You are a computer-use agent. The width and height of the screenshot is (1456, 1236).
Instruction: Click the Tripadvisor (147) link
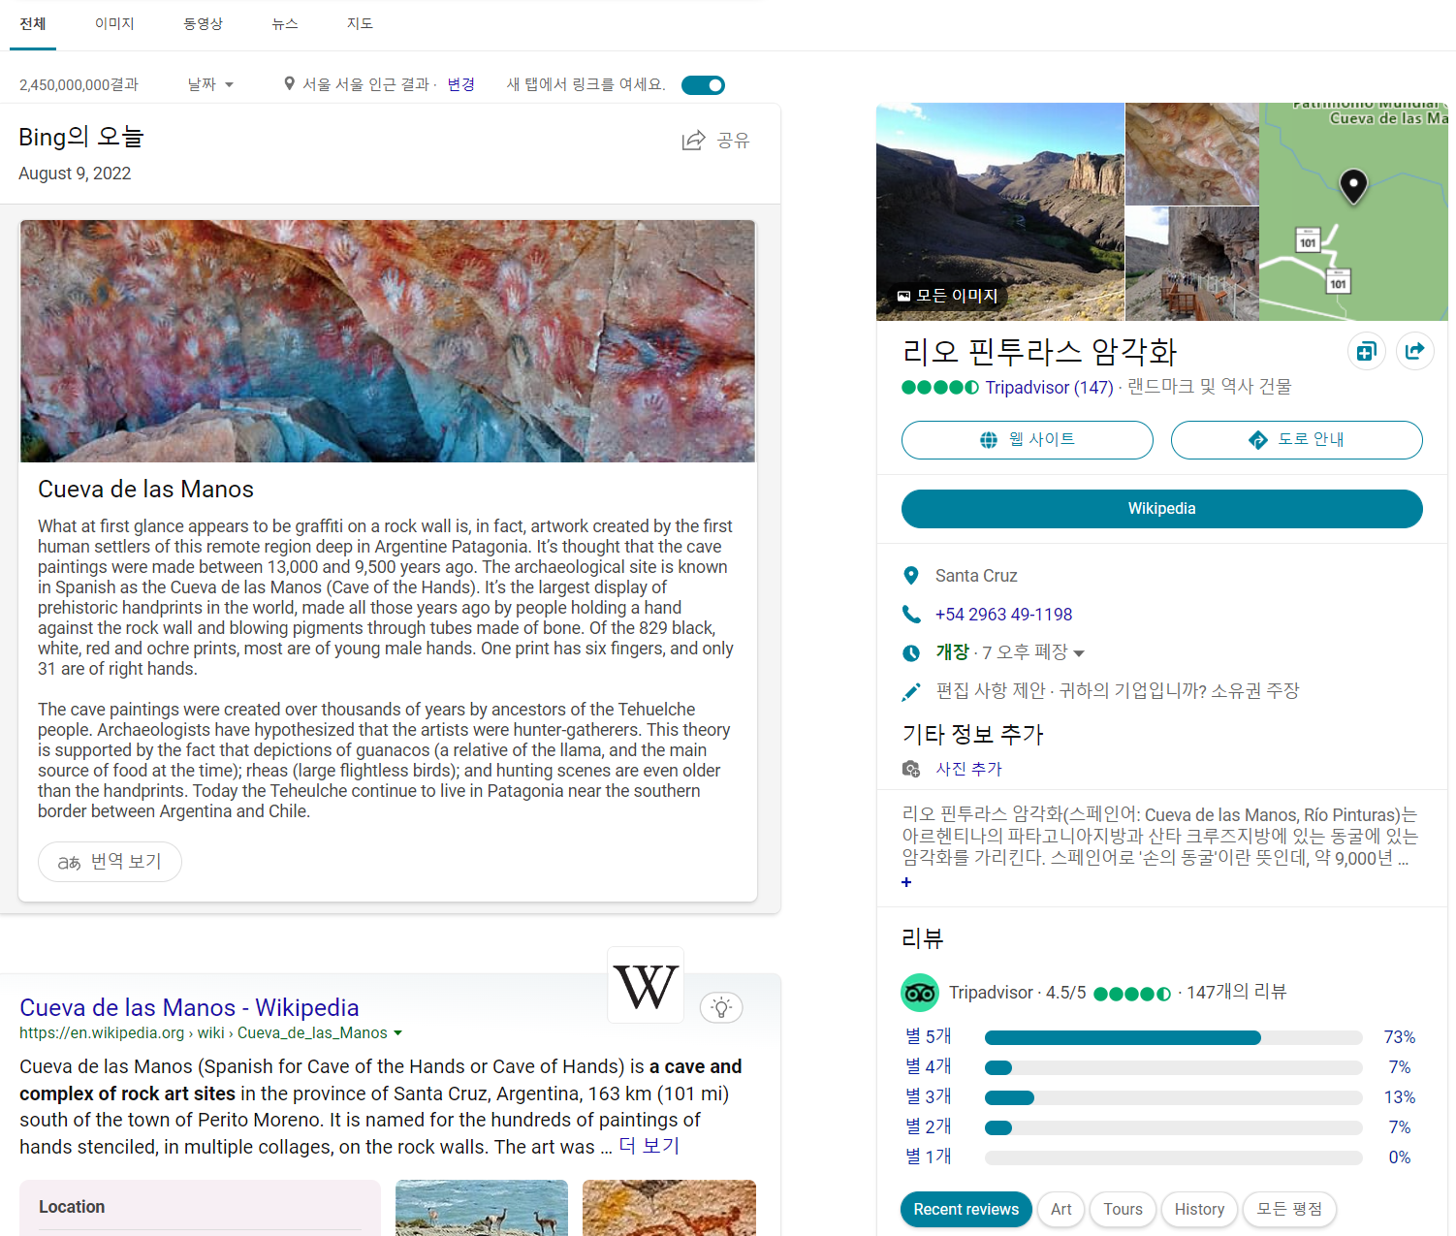pos(1049,388)
